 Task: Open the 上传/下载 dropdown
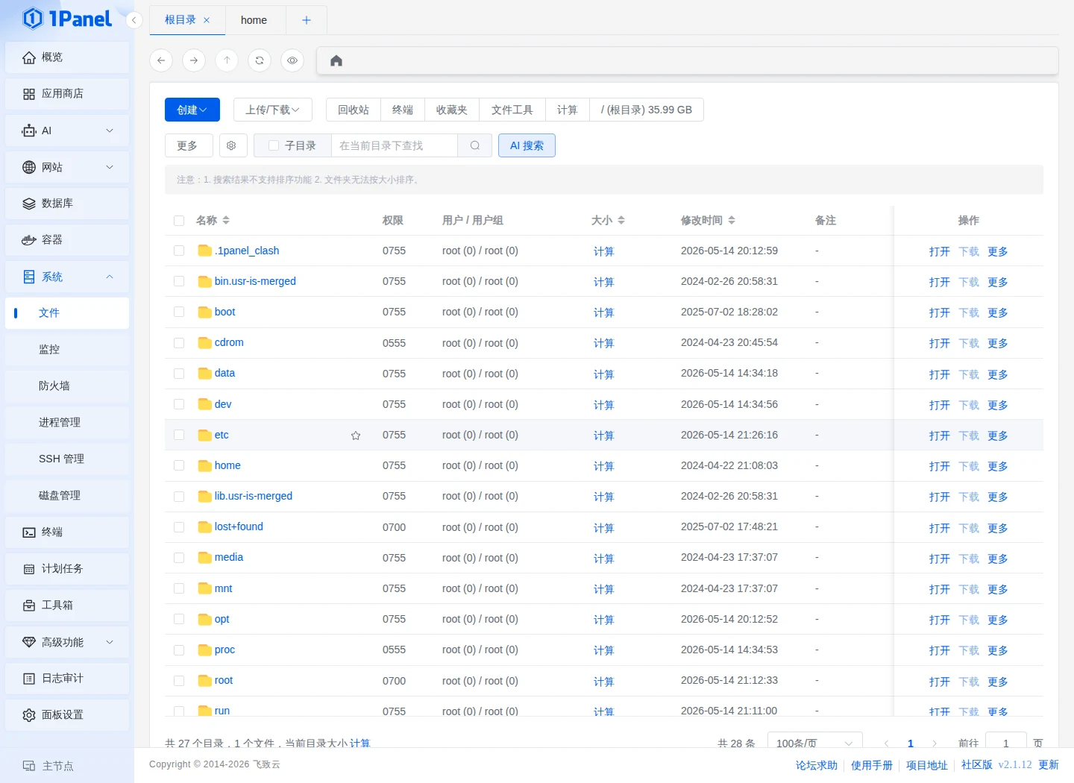pyautogui.click(x=273, y=110)
